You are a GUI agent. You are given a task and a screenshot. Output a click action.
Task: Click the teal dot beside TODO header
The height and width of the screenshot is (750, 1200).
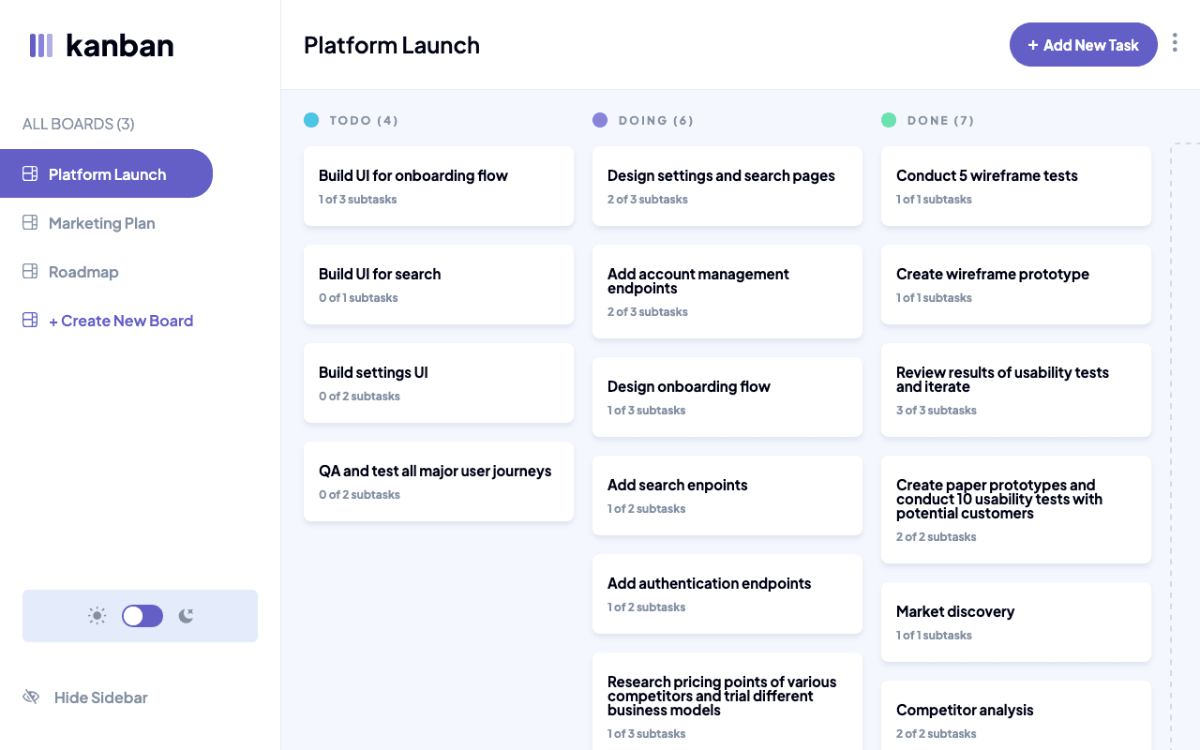click(311, 120)
